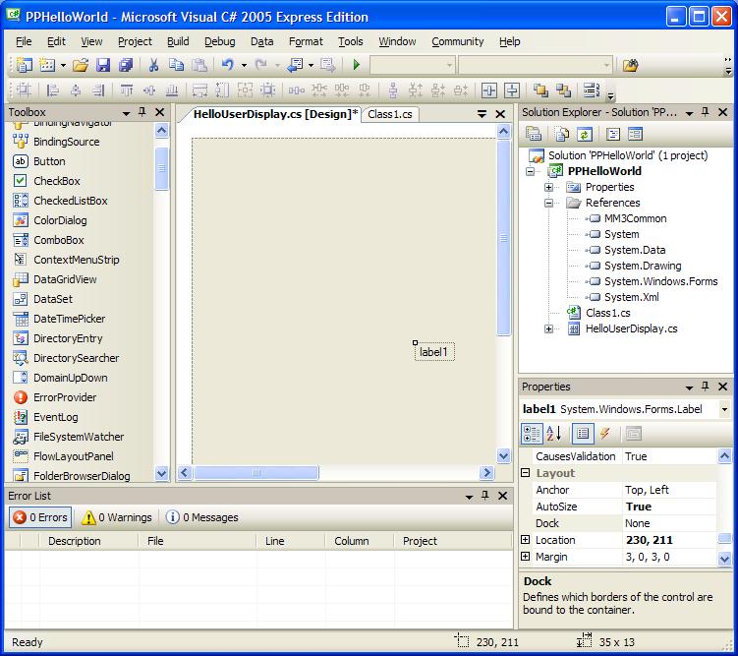Click the Refresh icon in Solution Explorer
The width and height of the screenshot is (738, 656).
[x=585, y=135]
